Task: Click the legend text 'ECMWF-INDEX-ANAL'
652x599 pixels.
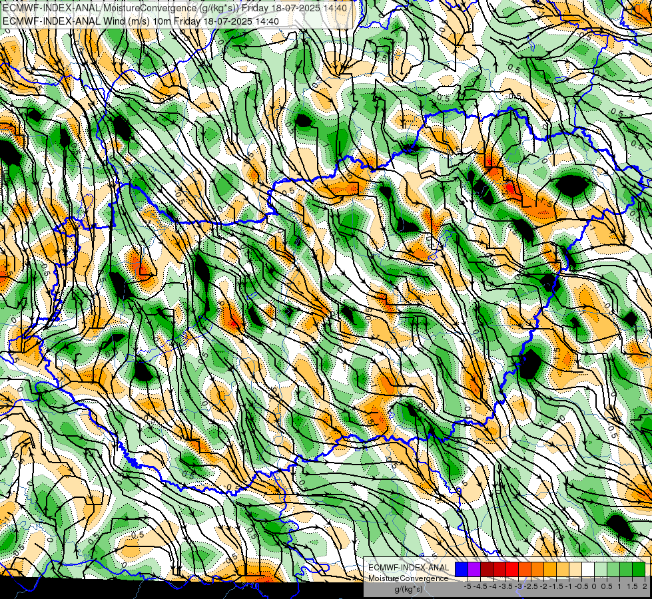Action: pos(408,568)
